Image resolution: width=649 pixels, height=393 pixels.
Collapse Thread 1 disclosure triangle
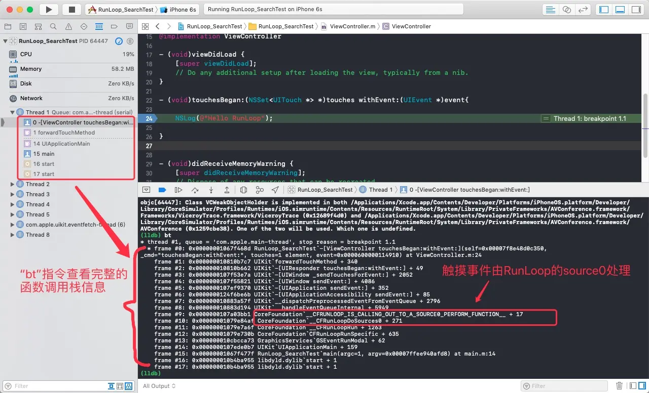[x=13, y=112]
